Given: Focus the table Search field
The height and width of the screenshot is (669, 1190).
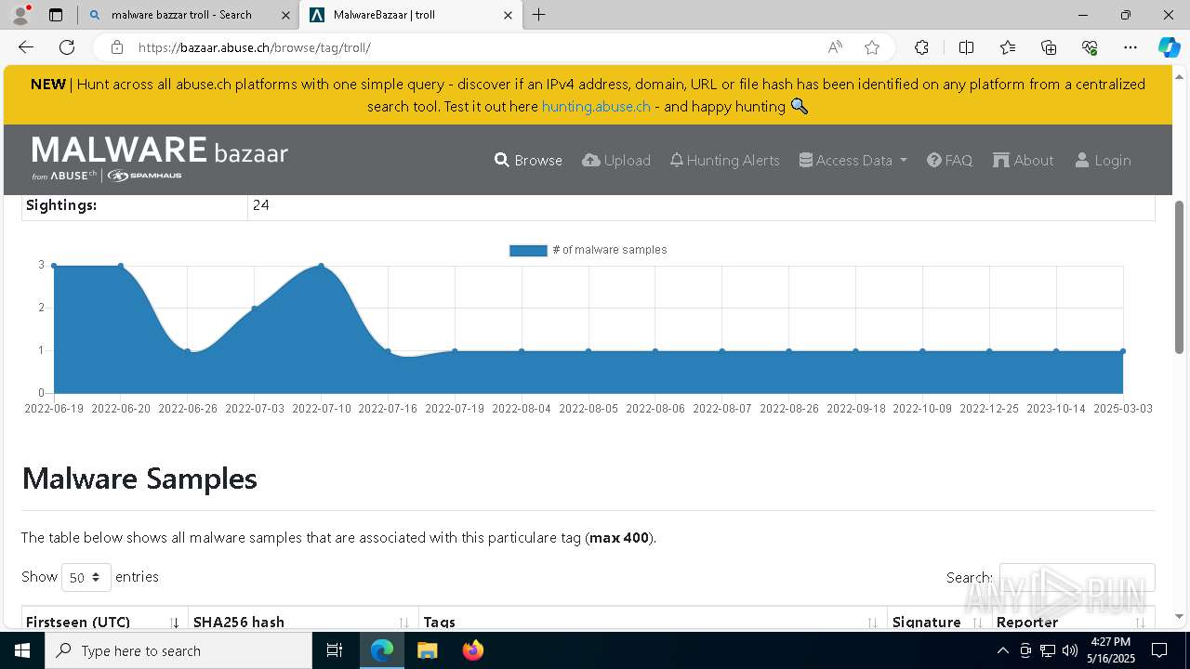Looking at the screenshot, I should [1077, 577].
